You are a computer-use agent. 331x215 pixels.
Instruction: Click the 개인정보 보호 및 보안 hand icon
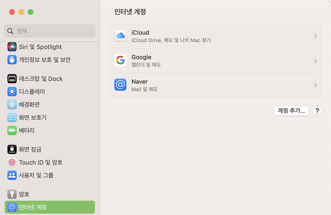(x=12, y=60)
